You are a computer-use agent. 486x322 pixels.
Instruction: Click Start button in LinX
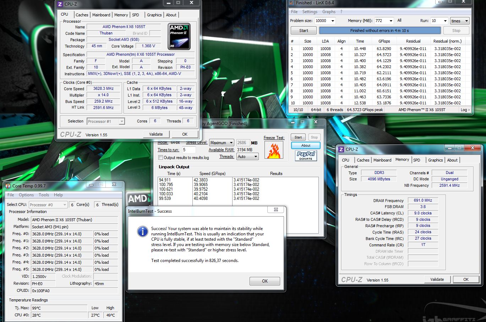coord(304,31)
